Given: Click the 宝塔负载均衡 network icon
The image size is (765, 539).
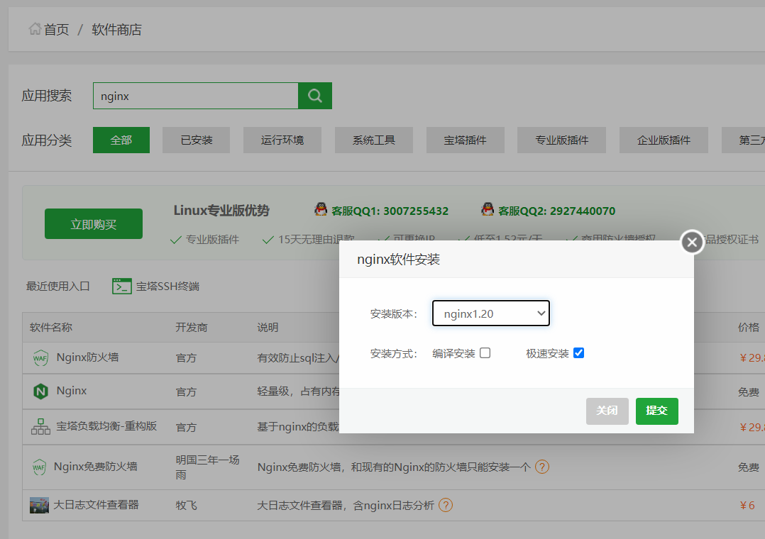Looking at the screenshot, I should 40,426.
